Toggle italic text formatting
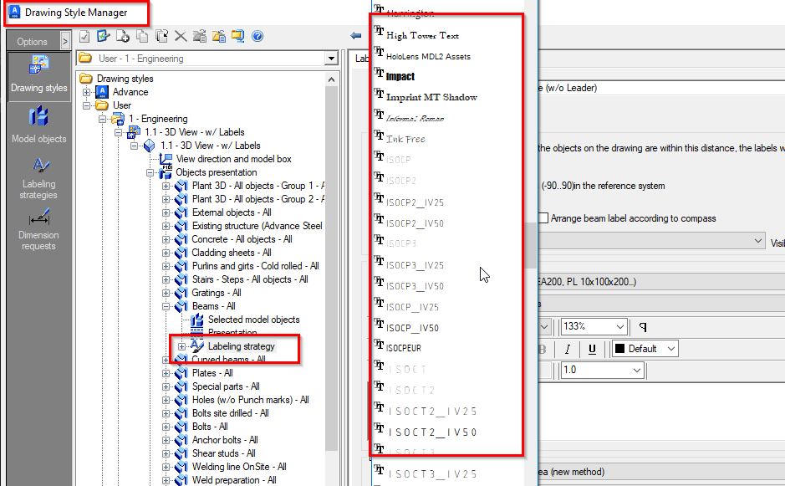 (567, 349)
